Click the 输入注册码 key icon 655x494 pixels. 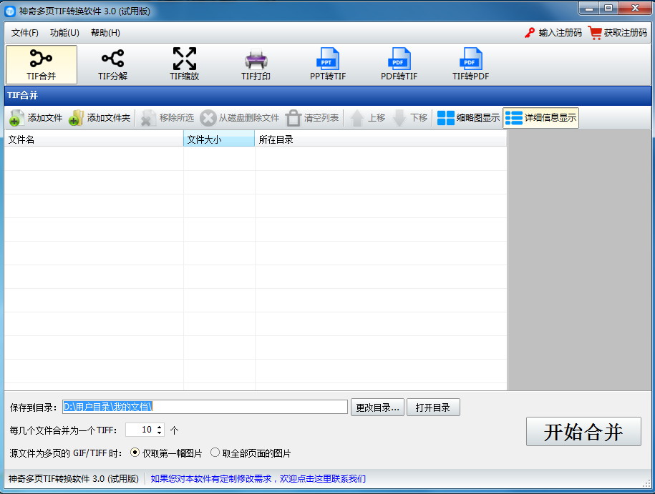click(530, 33)
